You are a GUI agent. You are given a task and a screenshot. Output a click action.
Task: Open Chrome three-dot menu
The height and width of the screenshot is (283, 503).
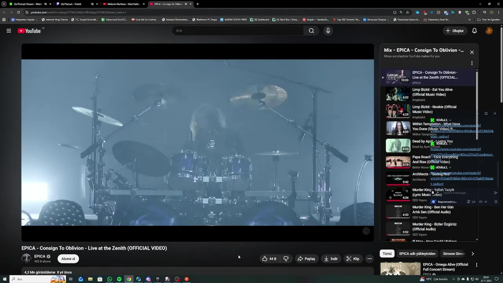tap(498, 12)
